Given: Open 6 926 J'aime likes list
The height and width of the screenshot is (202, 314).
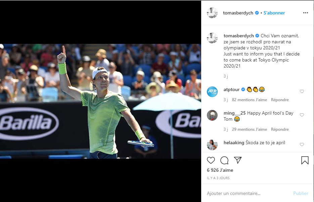Looking at the screenshot, I should click(x=220, y=170).
